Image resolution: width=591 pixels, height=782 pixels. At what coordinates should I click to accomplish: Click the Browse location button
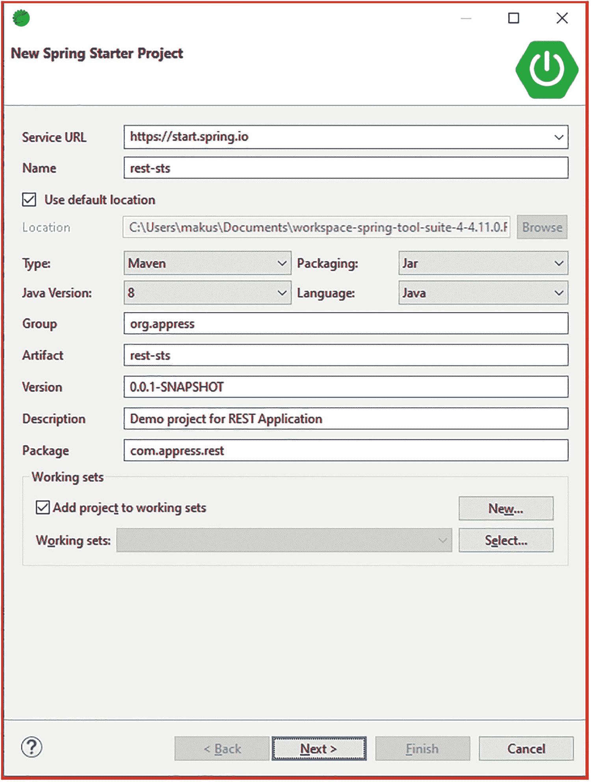[x=542, y=227]
